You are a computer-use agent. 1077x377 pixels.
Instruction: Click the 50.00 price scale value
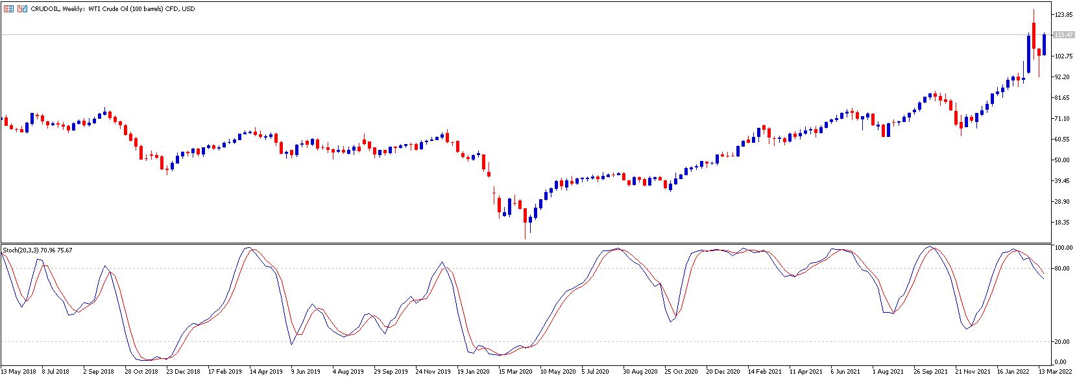tap(1062, 160)
